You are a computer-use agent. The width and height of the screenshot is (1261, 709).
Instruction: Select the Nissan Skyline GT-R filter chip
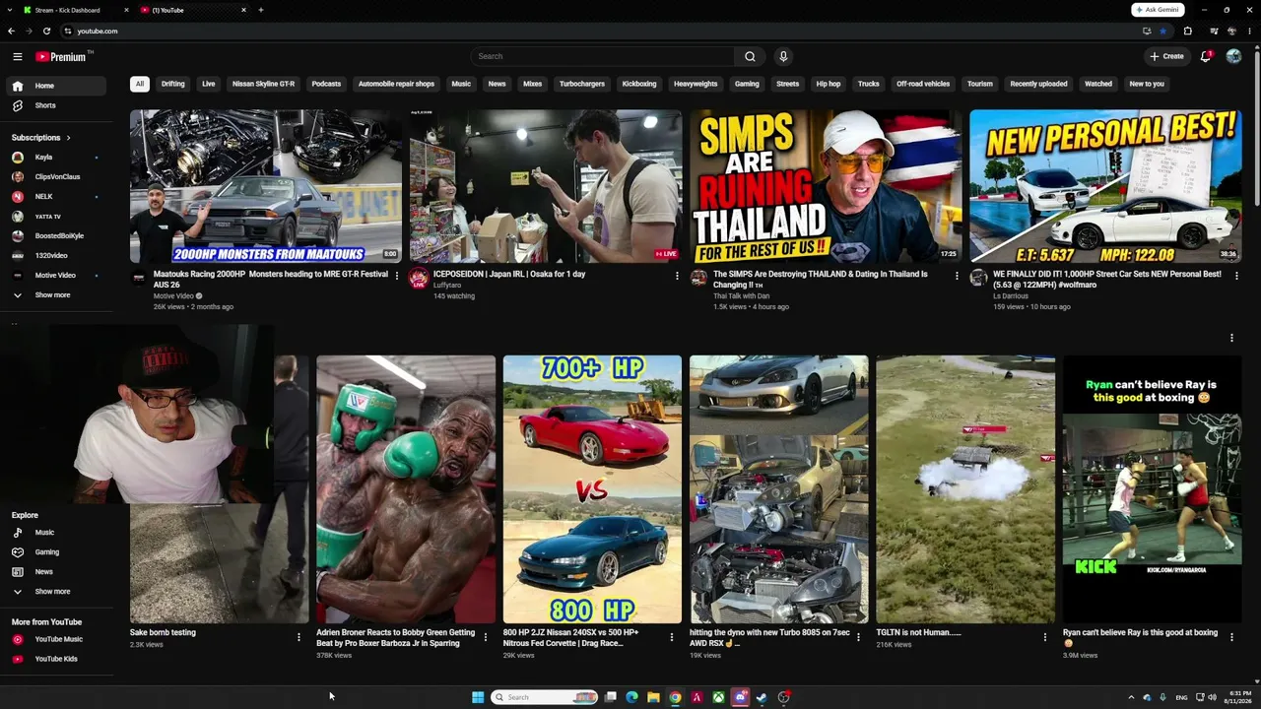point(263,84)
